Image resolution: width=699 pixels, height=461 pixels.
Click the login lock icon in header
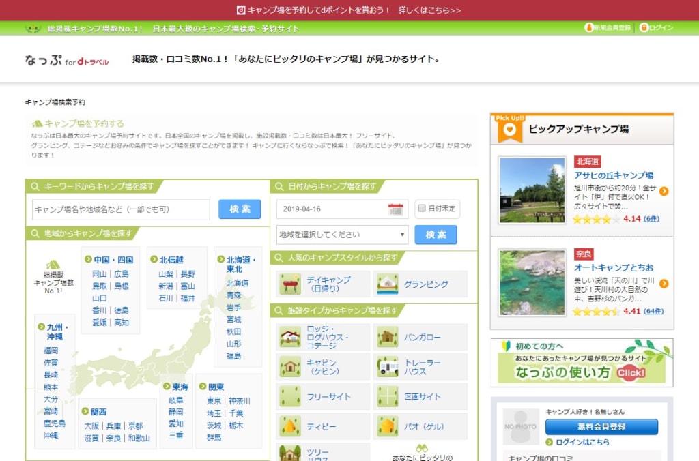tap(643, 27)
